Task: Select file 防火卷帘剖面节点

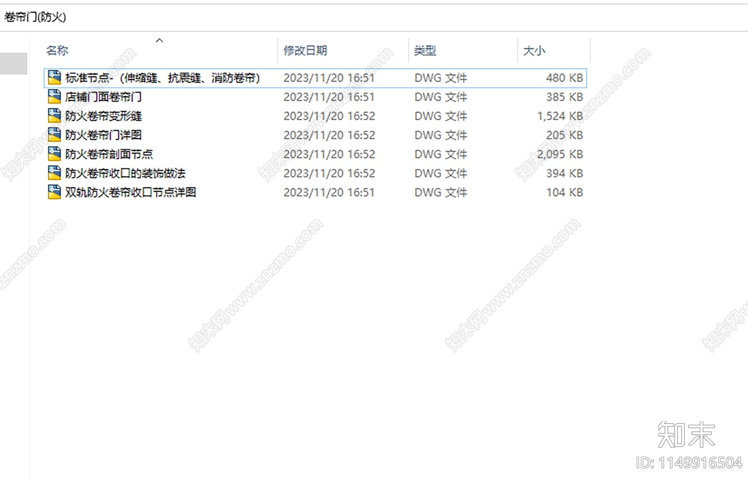Action: pos(109,154)
